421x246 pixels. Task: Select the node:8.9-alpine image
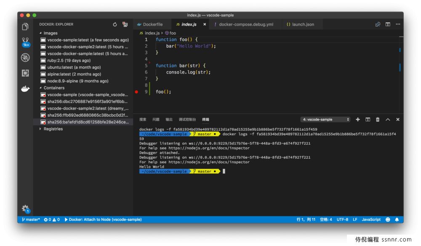[x=83, y=81]
